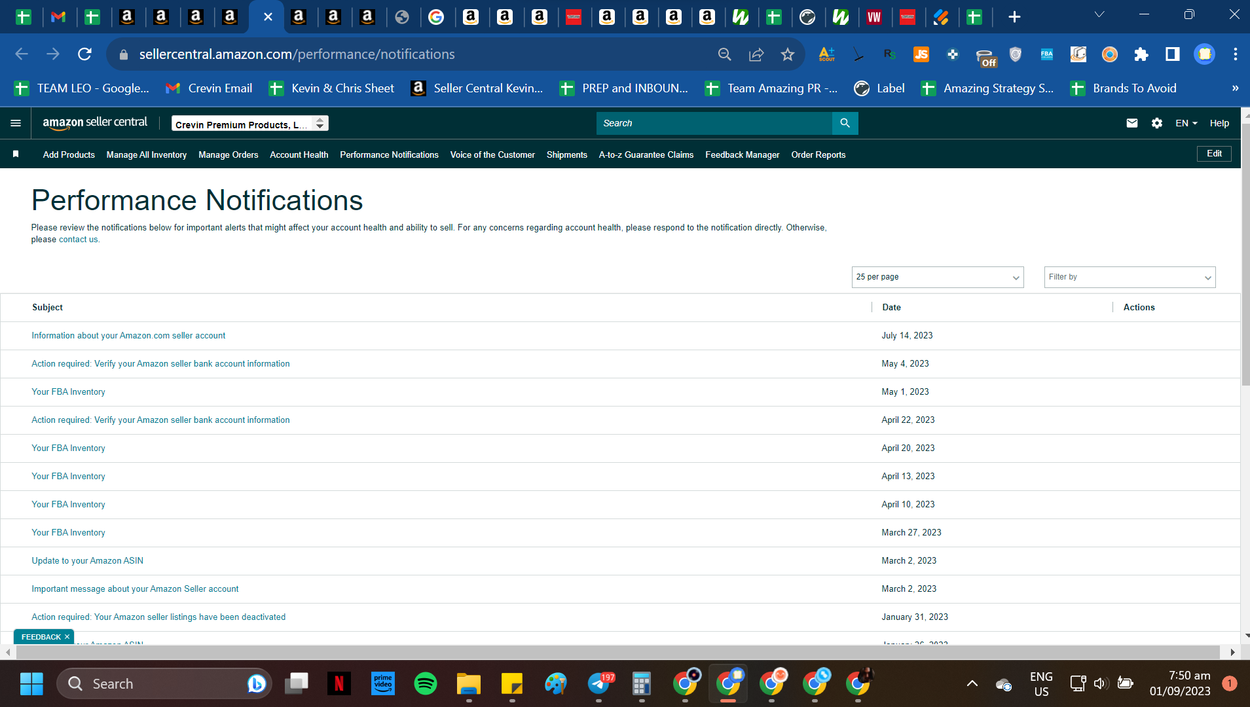Go back with the browser back arrow
The height and width of the screenshot is (707, 1250).
[22, 54]
